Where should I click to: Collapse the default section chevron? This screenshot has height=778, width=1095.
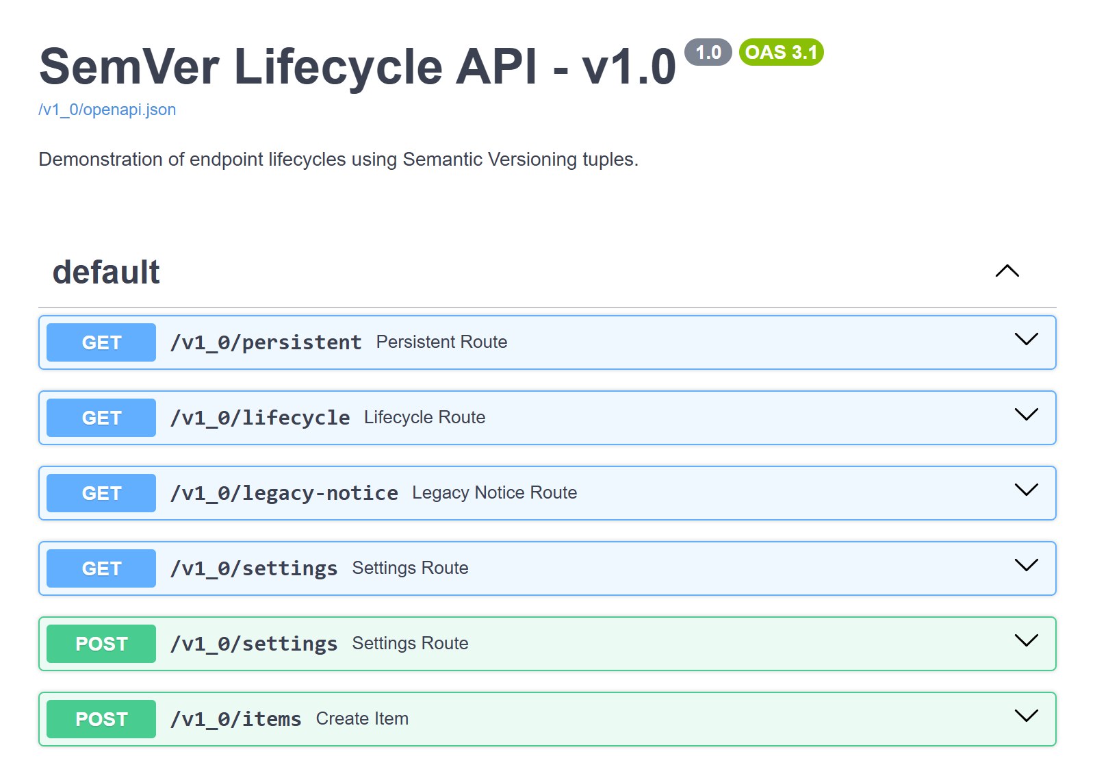click(x=1007, y=271)
